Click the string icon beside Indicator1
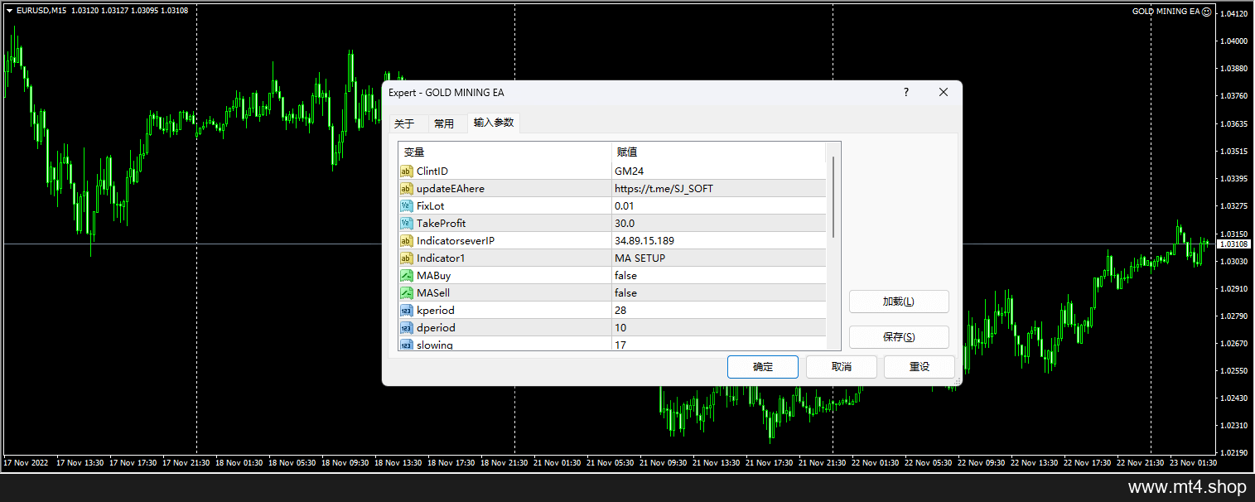The width and height of the screenshot is (1255, 502). tap(407, 258)
